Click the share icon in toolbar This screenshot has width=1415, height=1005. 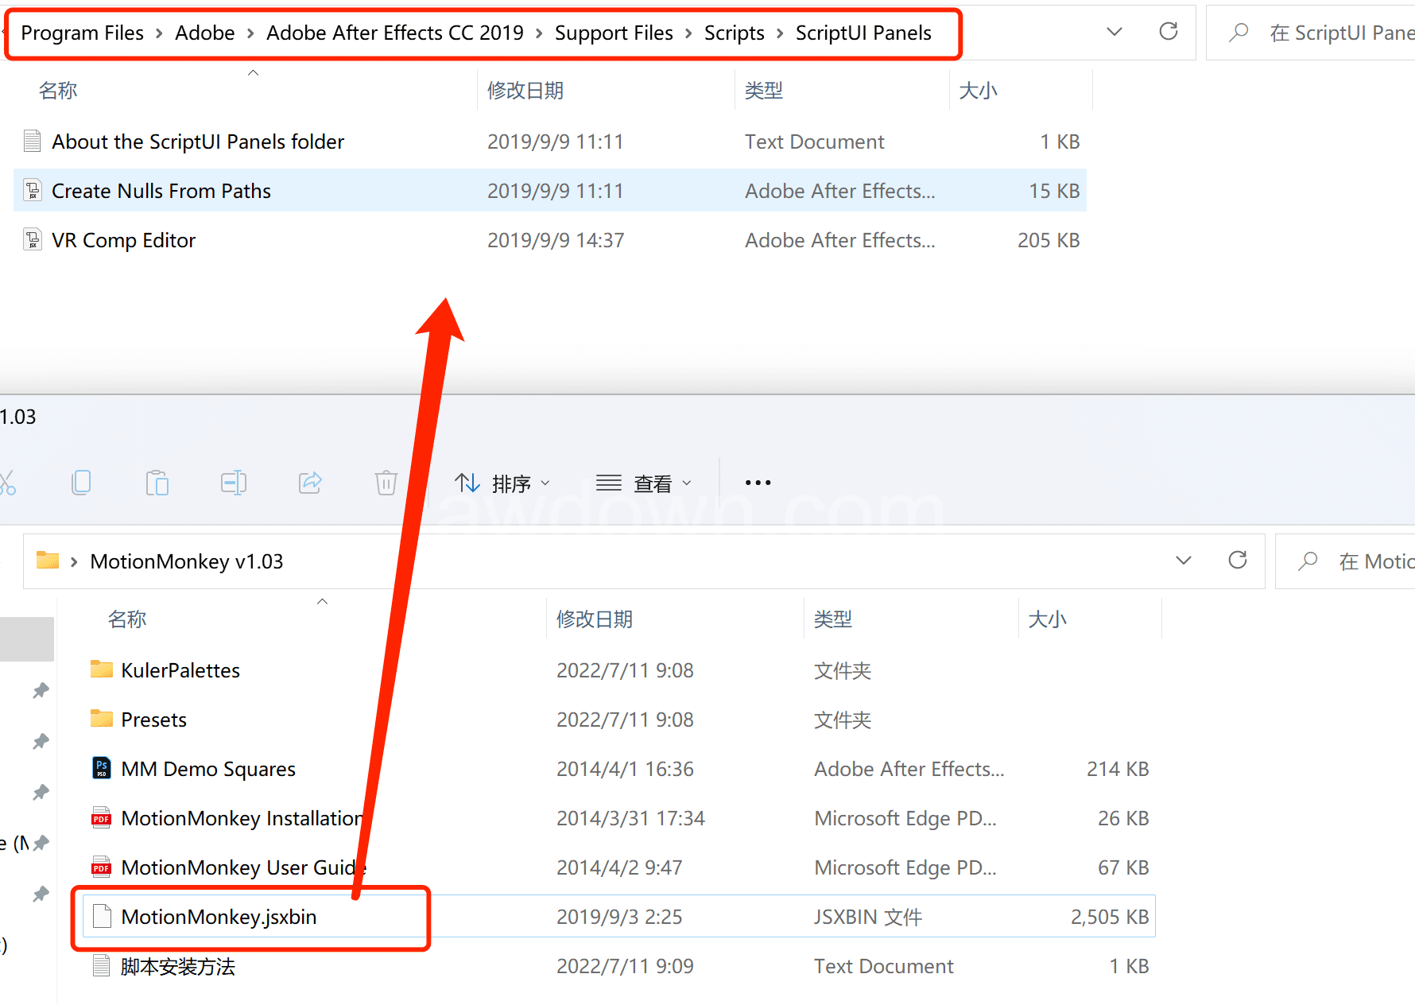pos(310,483)
